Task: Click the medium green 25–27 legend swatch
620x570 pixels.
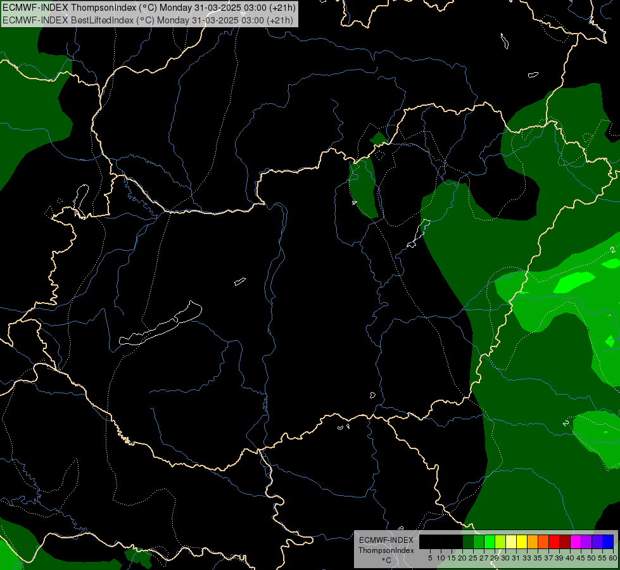Action: point(479,541)
